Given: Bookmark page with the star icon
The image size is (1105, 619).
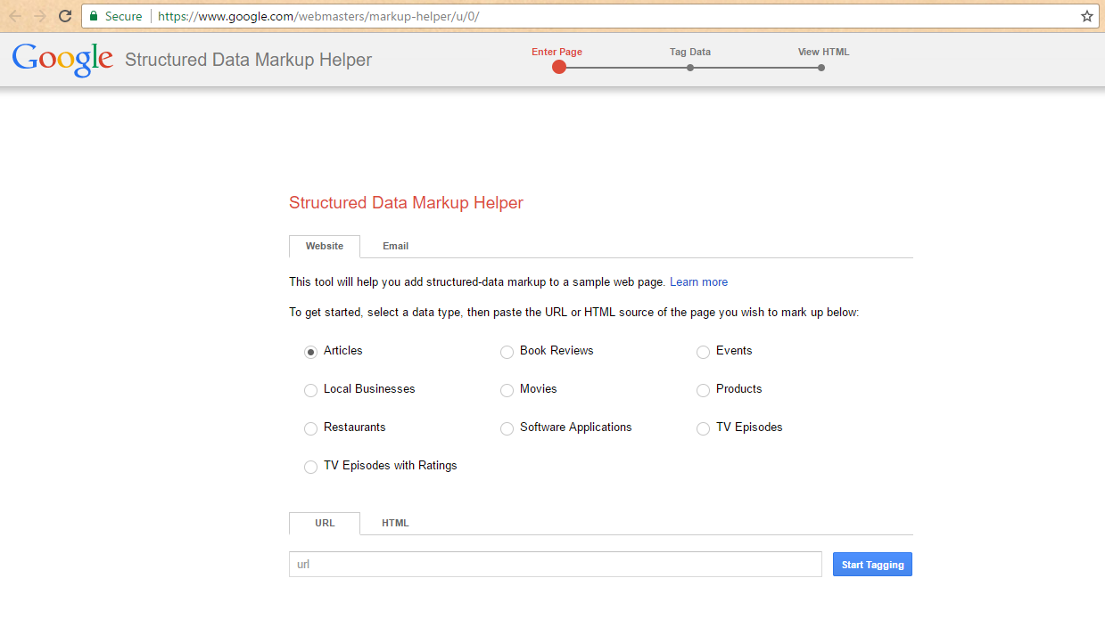Looking at the screenshot, I should 1086,16.
